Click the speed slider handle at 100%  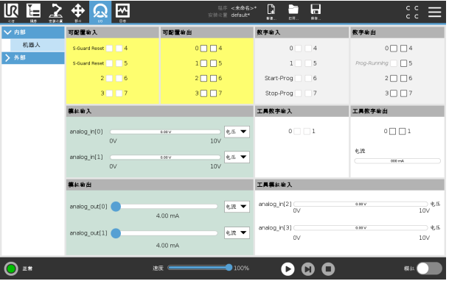point(229,268)
